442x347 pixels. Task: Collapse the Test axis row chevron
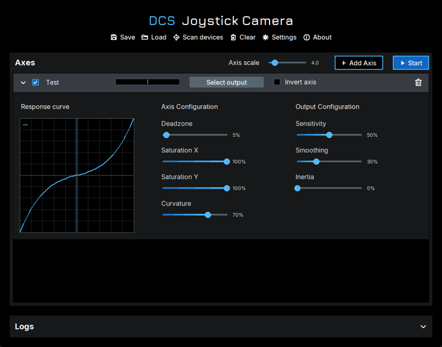[x=23, y=82]
